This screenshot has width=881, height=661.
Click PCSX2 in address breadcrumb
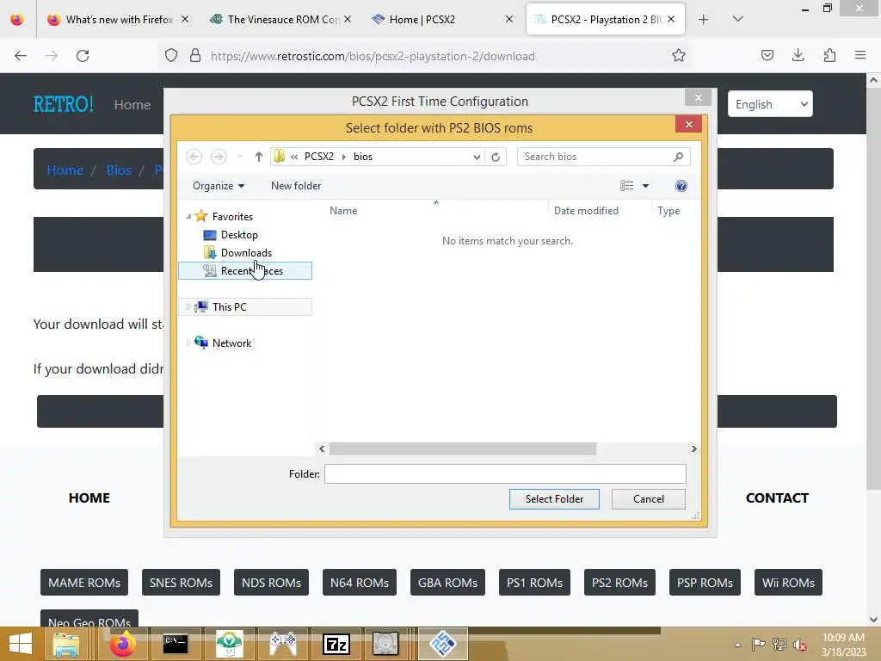click(x=318, y=157)
